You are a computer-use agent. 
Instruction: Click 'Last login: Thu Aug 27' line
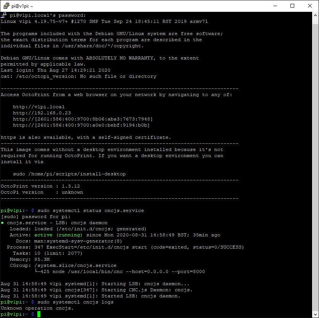pos(56,70)
